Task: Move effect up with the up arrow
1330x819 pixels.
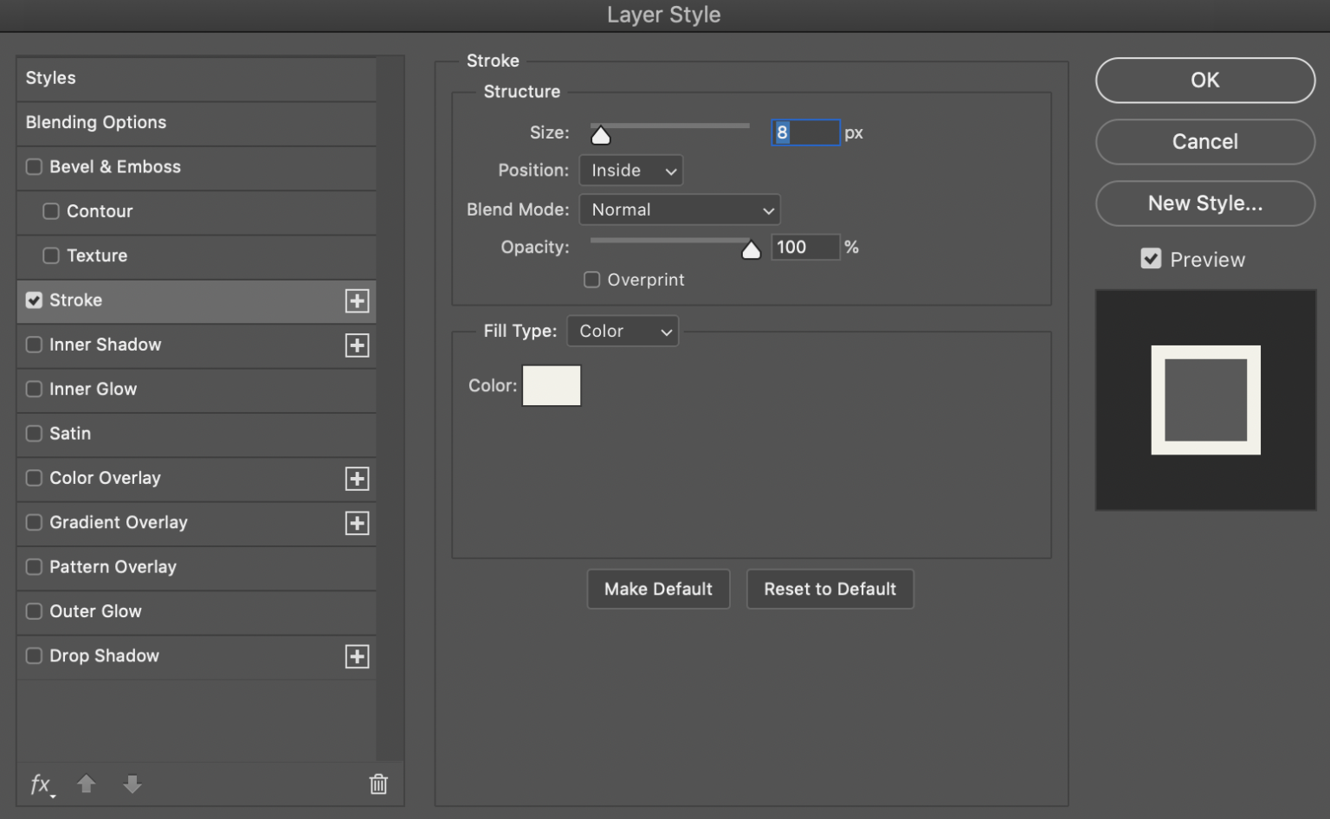Action: 86,784
